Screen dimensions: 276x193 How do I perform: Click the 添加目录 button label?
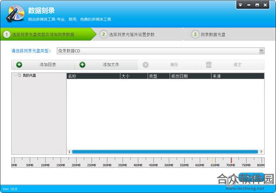47,65
